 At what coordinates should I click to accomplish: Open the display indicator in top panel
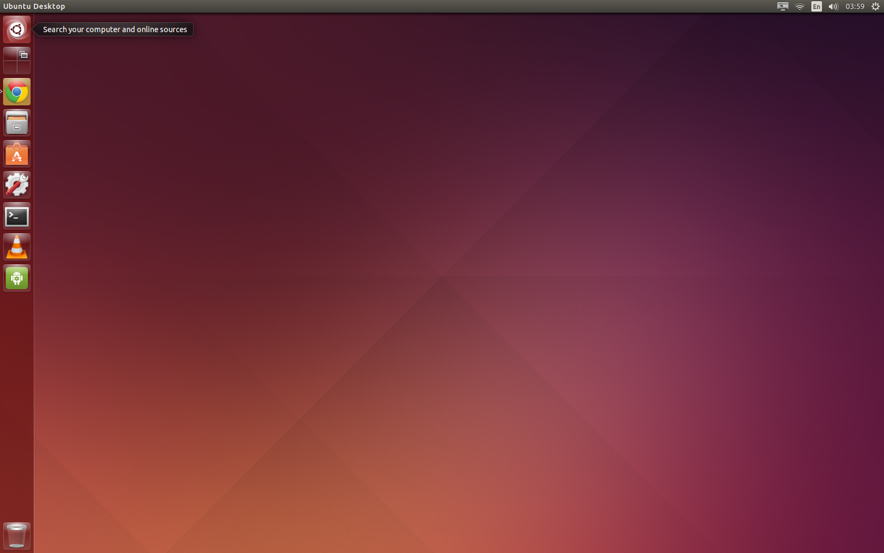(782, 7)
